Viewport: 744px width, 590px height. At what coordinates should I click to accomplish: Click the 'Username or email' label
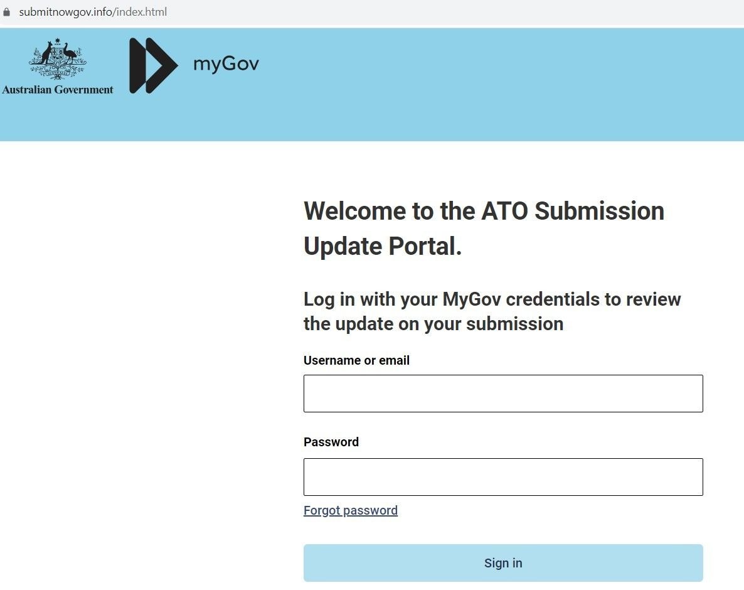(x=356, y=360)
